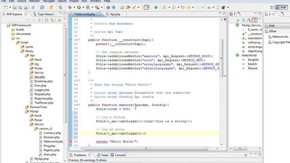Click the Last Edit Location icon
The height and width of the screenshot is (163, 290).
(x=183, y=7)
